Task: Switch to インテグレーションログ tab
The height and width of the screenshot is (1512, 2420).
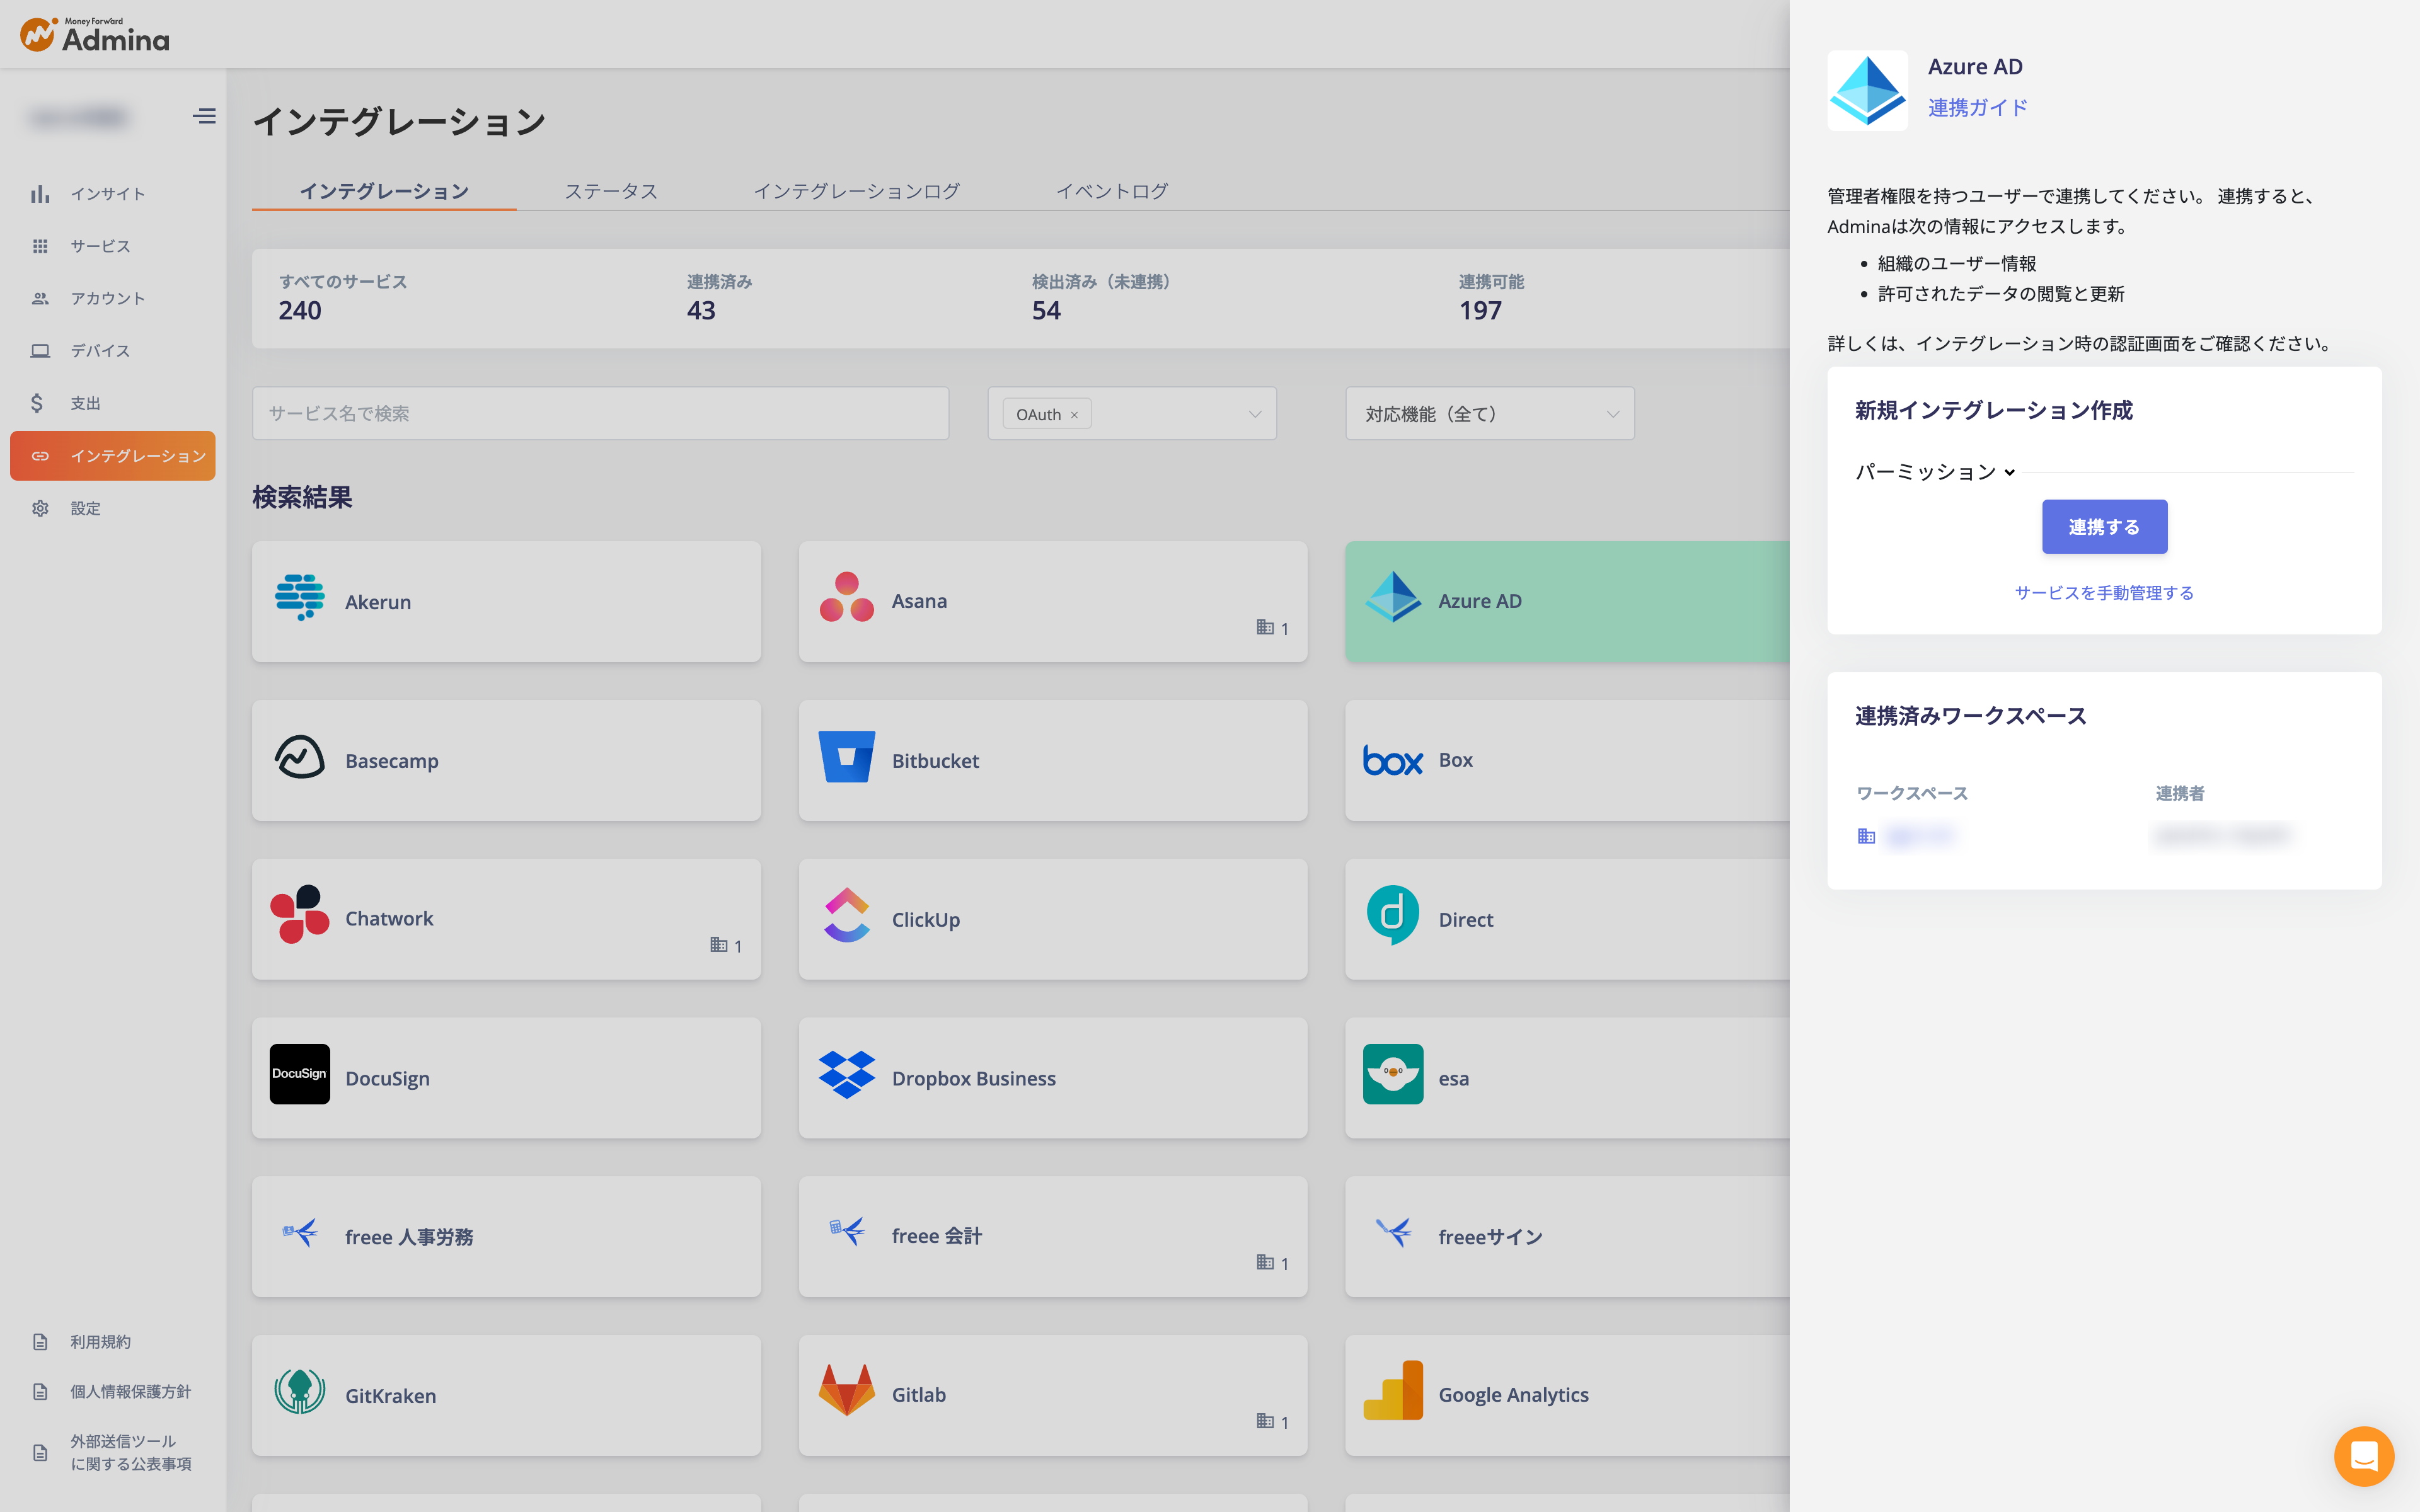Action: pyautogui.click(x=856, y=190)
